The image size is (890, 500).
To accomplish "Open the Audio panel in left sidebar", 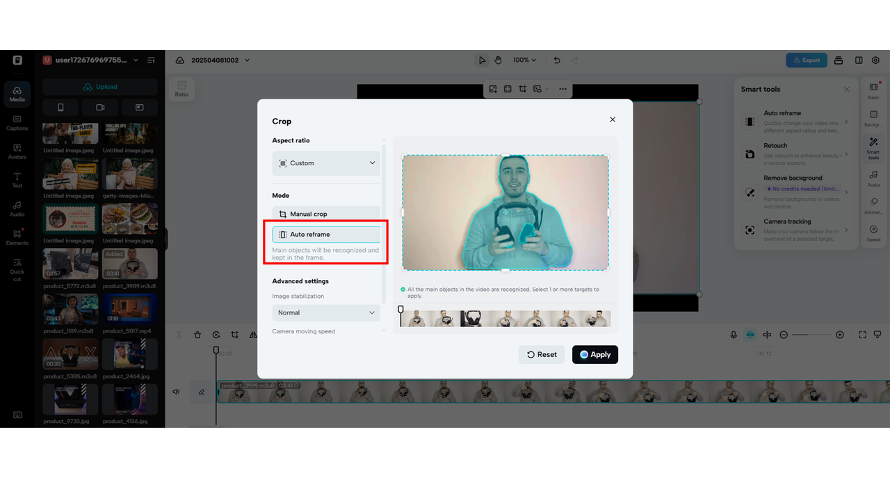I will coord(17,209).
